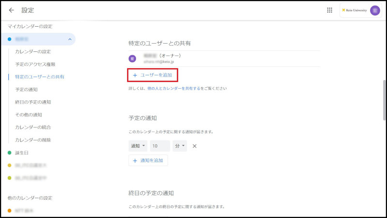Open the purple account avatar menu
This screenshot has height=218, width=387.
tap(375, 10)
